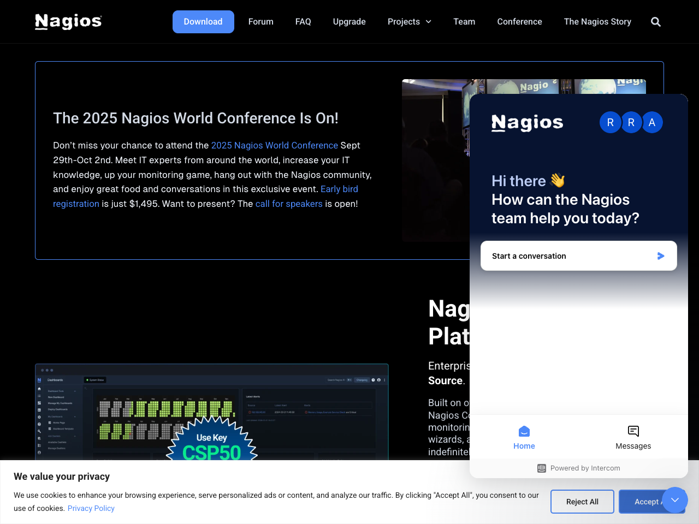Open the Privacy Policy link

click(91, 508)
